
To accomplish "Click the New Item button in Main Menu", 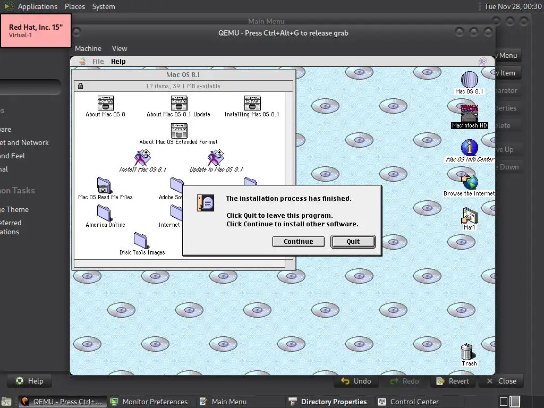I will pos(507,73).
